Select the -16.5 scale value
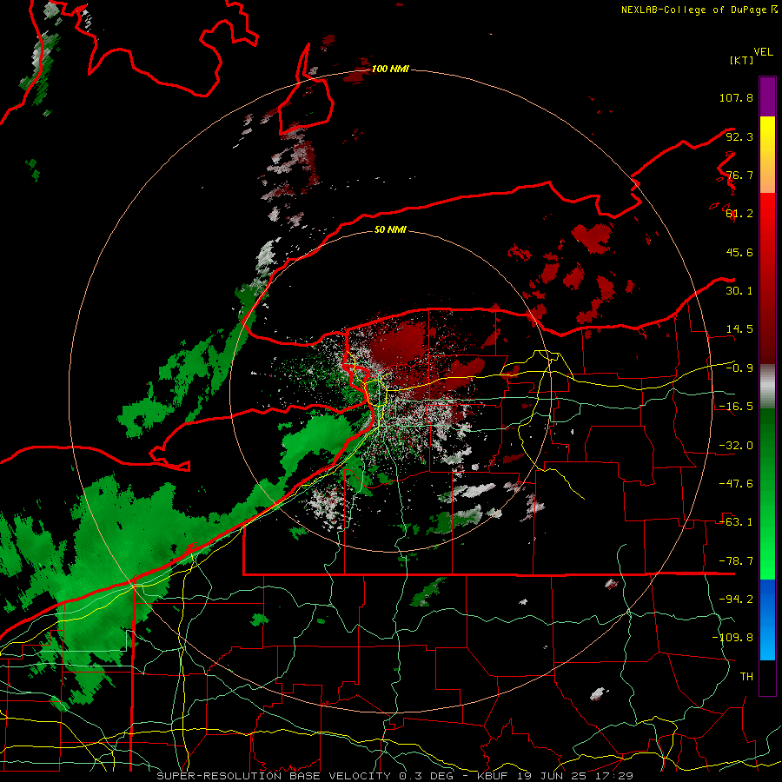The width and height of the screenshot is (782, 782). click(x=736, y=407)
